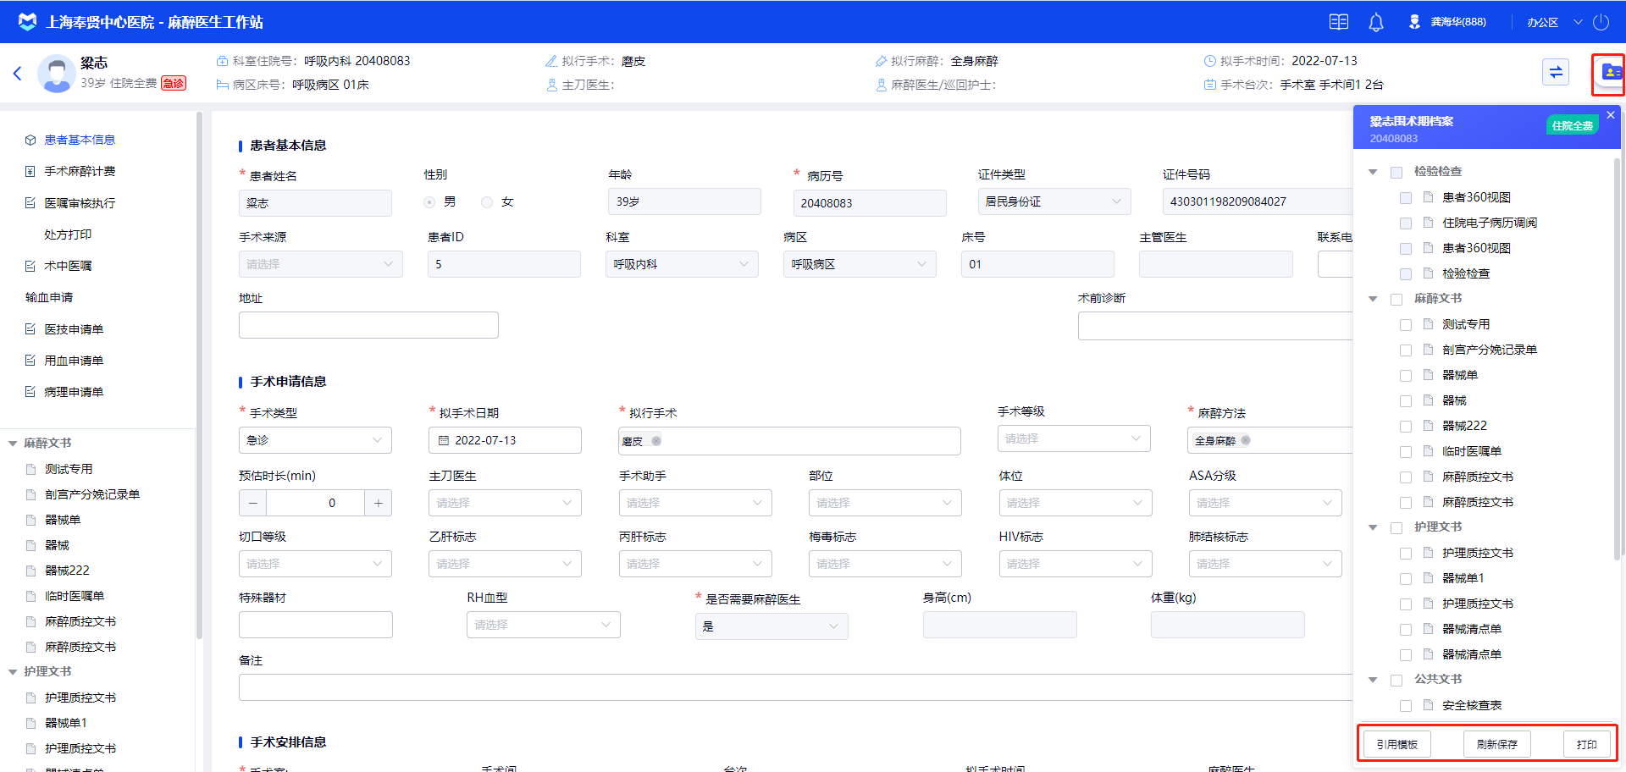Select the 女 radio button
This screenshot has width=1626, height=772.
(x=487, y=202)
